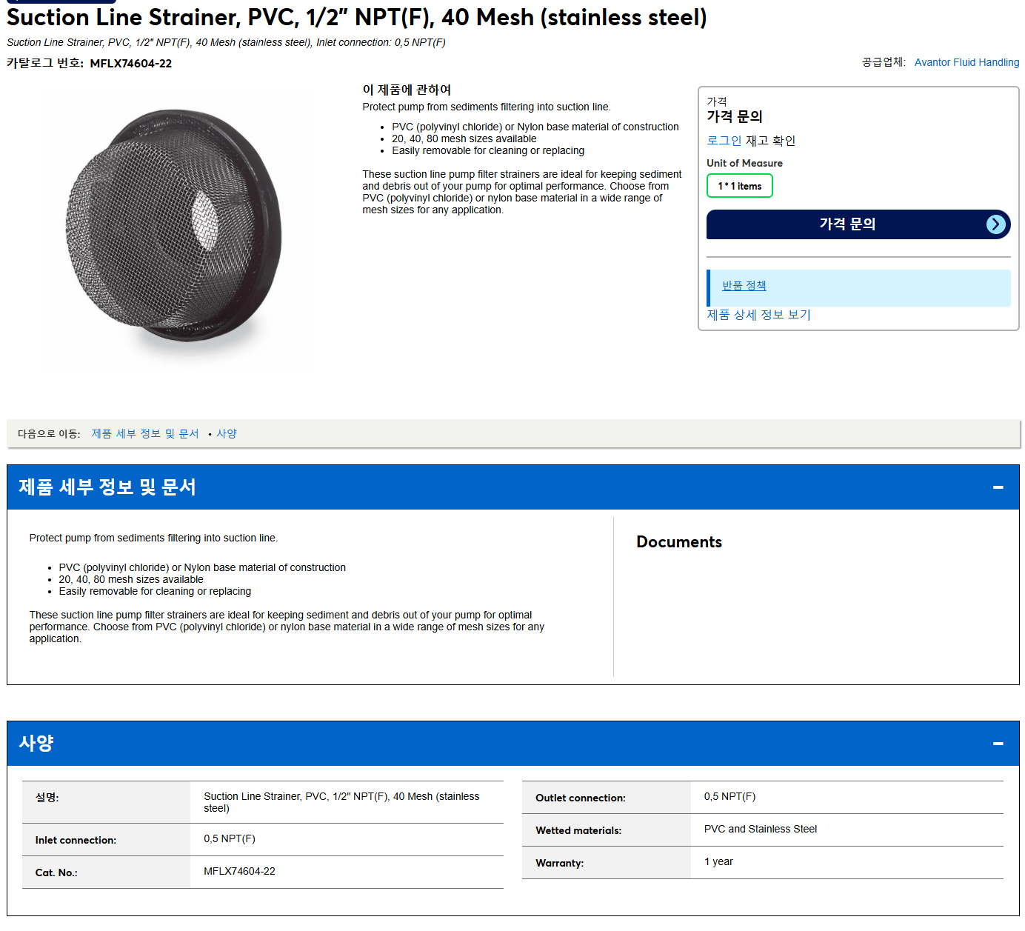Open 제품 상세 정보 보기 link
The width and height of the screenshot is (1025, 931).
(x=758, y=315)
